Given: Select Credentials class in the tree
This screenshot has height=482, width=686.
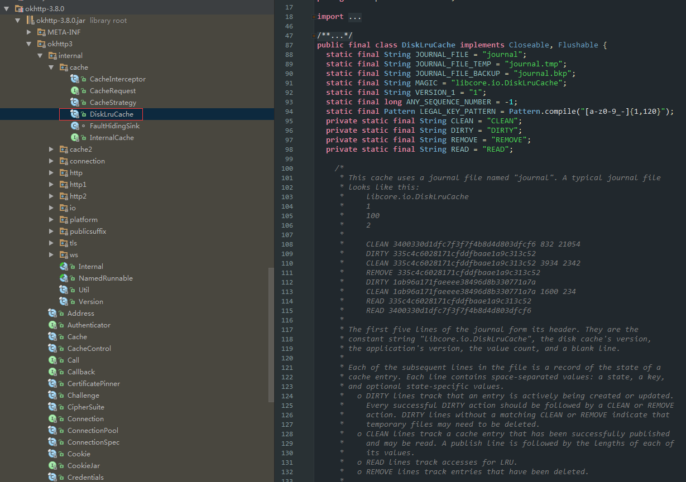Looking at the screenshot, I should point(85,478).
